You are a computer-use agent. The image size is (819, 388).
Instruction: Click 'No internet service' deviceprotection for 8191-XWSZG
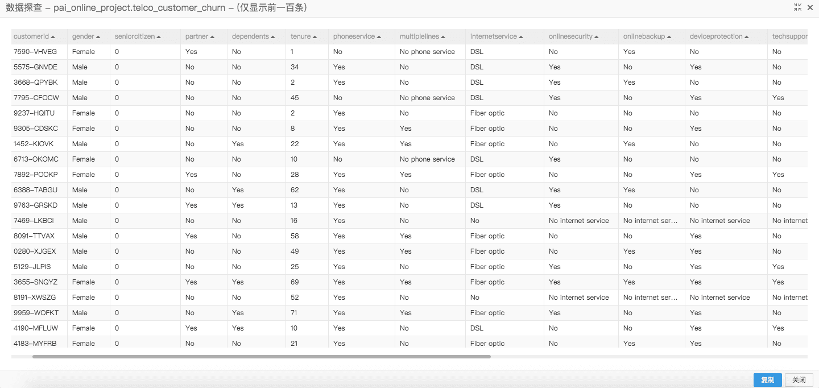(719, 298)
